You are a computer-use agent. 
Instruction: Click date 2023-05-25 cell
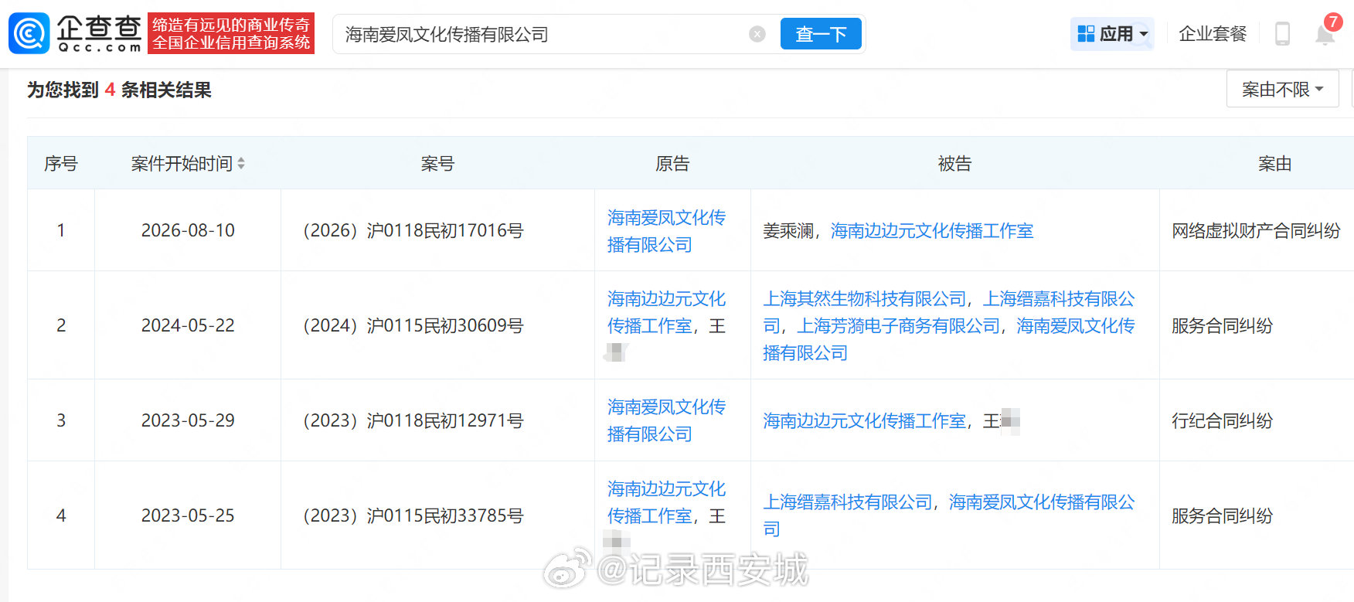[x=188, y=515]
